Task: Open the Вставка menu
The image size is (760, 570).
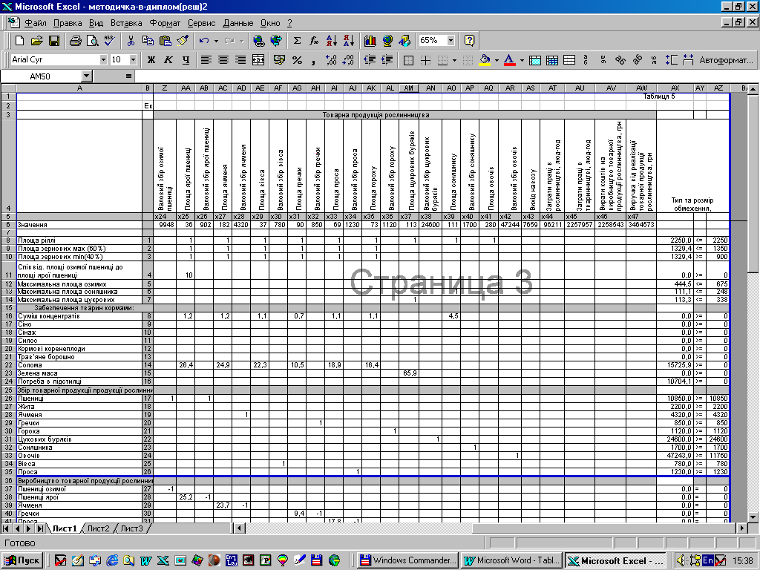Action: (x=126, y=23)
